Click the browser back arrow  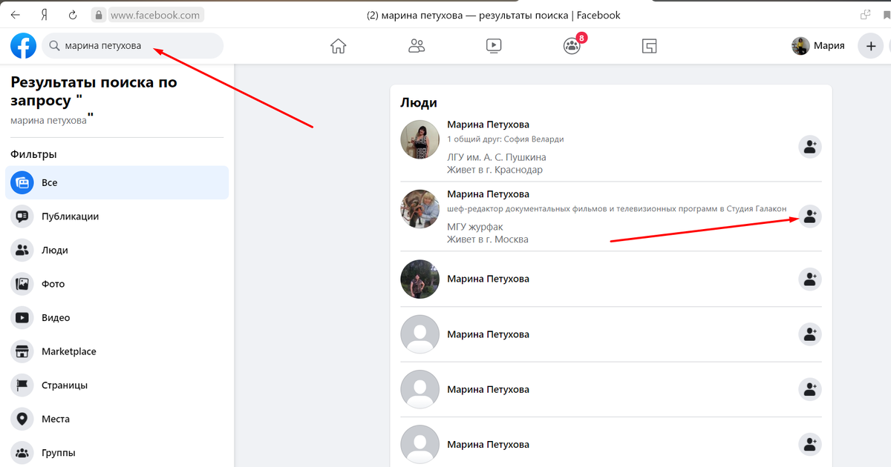click(x=15, y=15)
